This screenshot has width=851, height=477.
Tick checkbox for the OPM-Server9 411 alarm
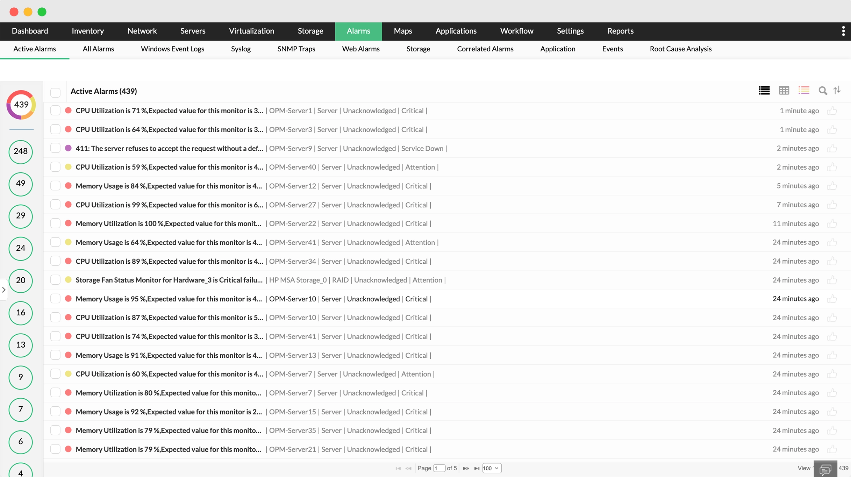pyautogui.click(x=55, y=148)
